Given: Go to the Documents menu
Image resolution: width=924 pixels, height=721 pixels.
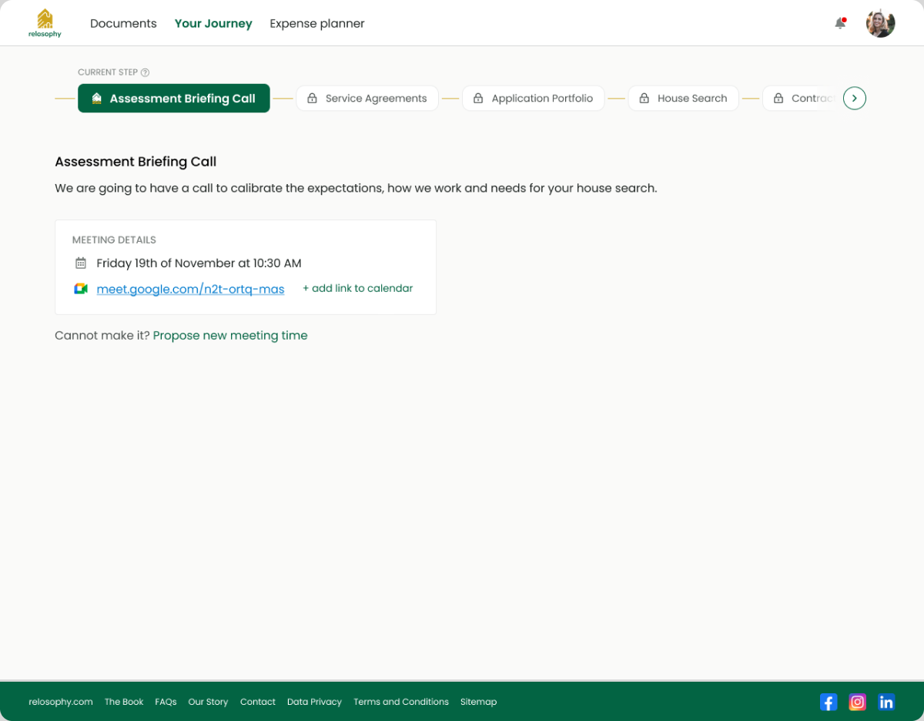Looking at the screenshot, I should coord(123,24).
